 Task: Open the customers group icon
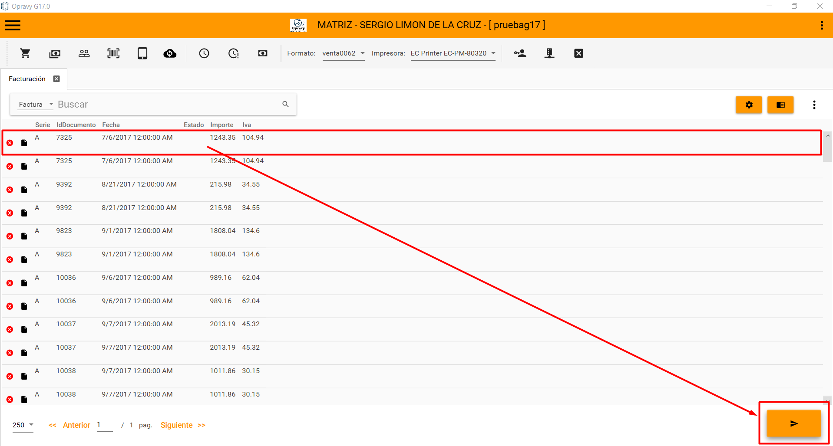84,53
